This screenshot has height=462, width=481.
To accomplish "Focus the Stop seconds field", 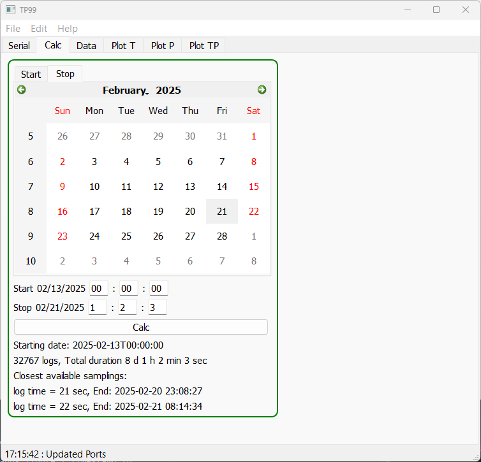I will [x=158, y=307].
